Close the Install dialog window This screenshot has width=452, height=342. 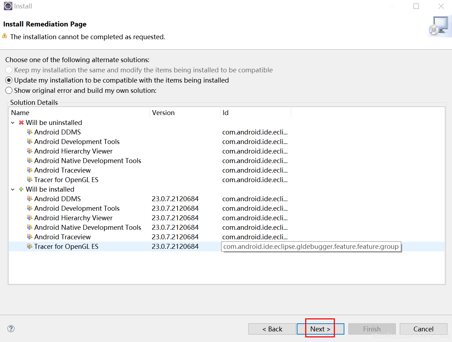point(441,6)
